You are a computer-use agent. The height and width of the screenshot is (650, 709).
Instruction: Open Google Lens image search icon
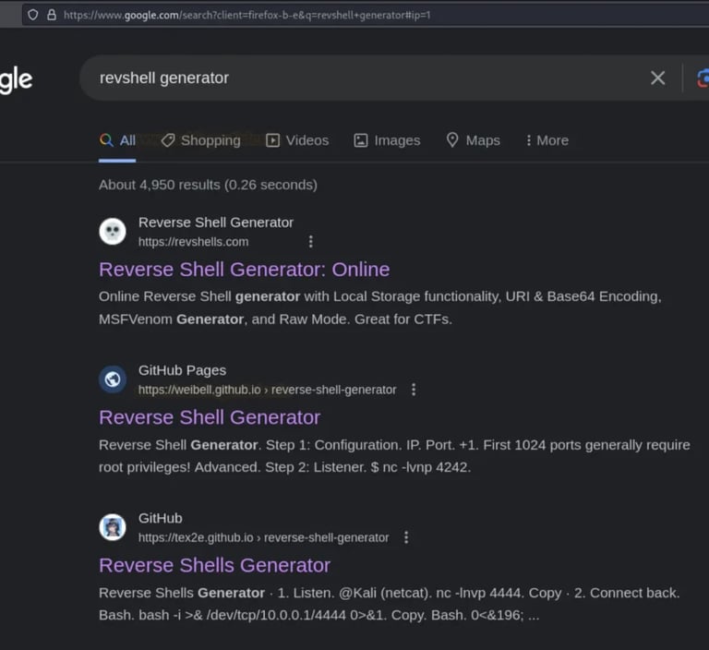[x=703, y=78]
